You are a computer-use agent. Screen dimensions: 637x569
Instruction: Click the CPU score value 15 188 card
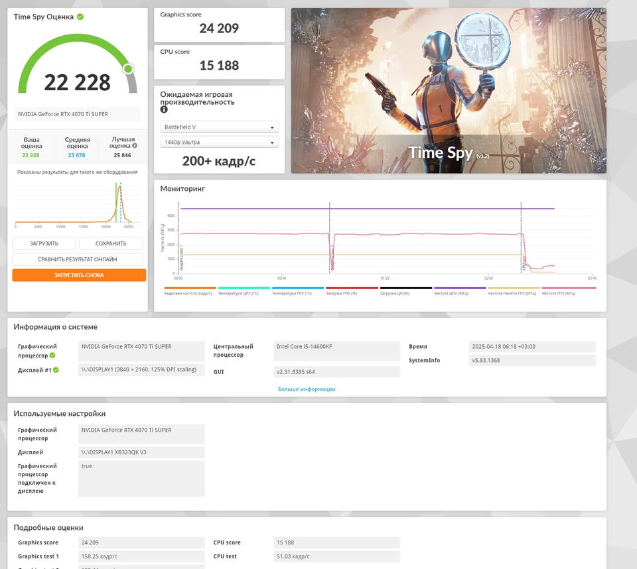(220, 62)
